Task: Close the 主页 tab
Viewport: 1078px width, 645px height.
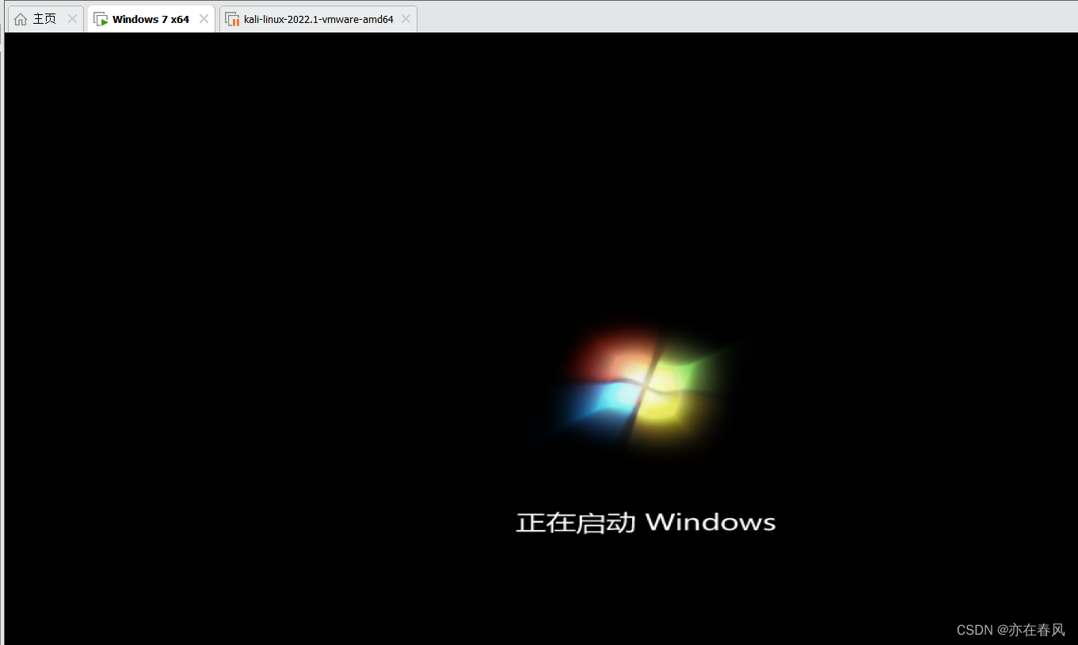Action: pyautogui.click(x=72, y=19)
